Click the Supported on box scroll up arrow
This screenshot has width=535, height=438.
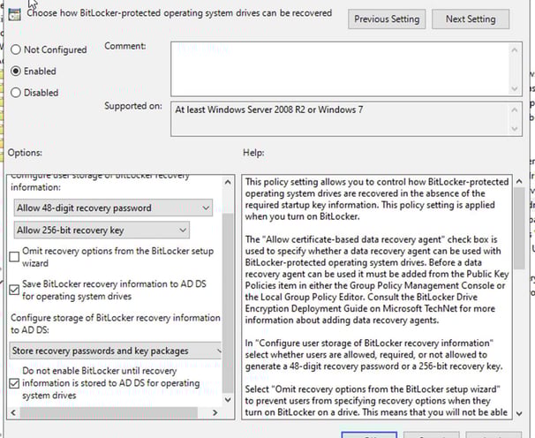(515, 109)
